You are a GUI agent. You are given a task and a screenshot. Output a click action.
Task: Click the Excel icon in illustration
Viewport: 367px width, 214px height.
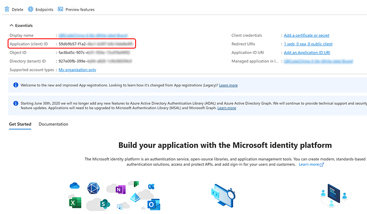click(75, 202)
